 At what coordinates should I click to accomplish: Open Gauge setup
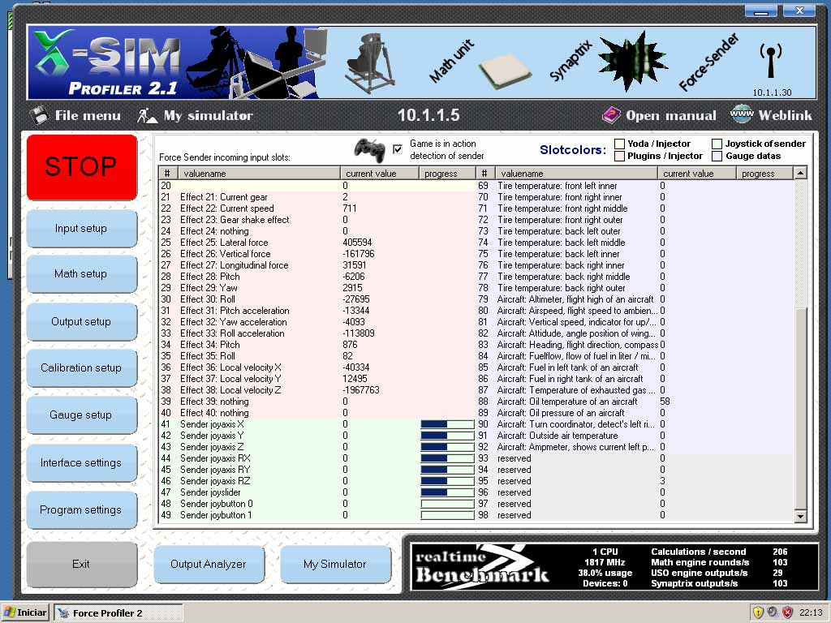point(82,415)
